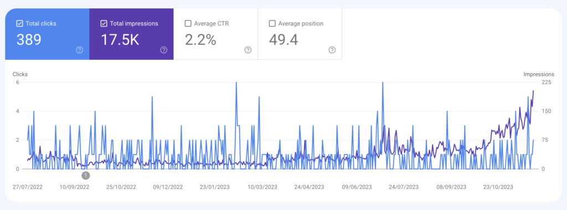Click the 27/07/2022 date label
This screenshot has height=210, width=567.
click(28, 187)
